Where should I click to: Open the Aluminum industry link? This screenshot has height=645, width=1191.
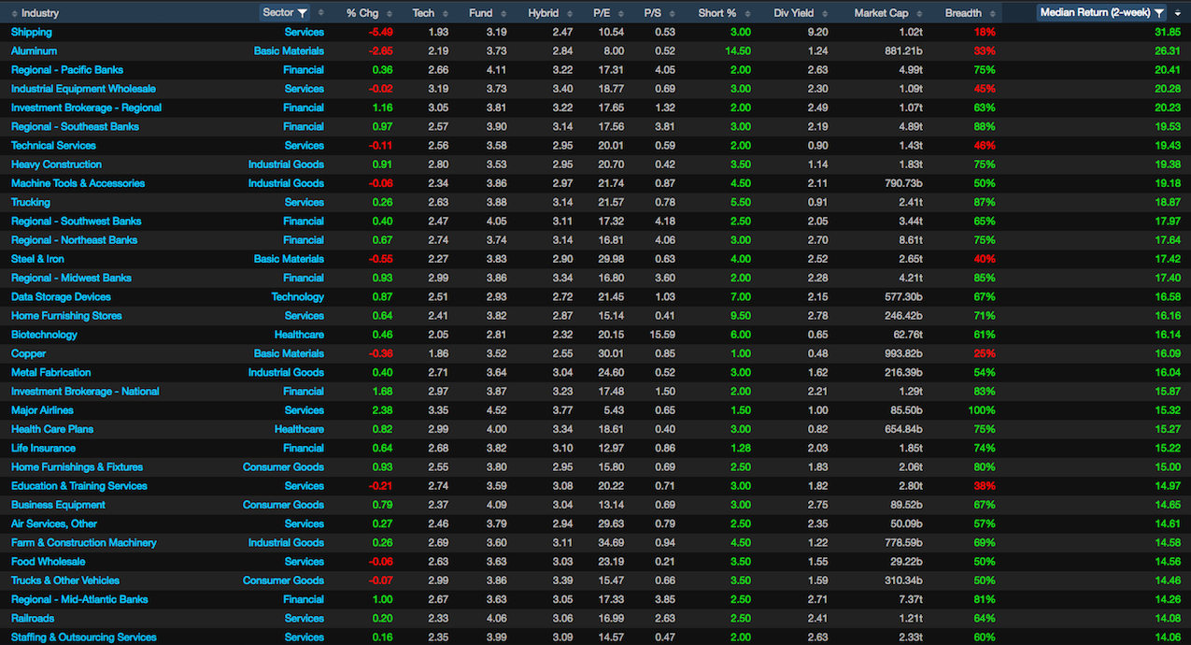coord(34,50)
